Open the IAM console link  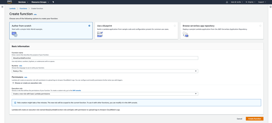(77, 90)
